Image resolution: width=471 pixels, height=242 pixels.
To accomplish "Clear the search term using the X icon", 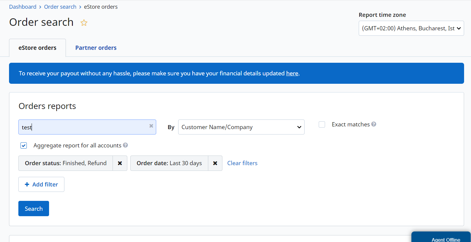I will (x=151, y=126).
